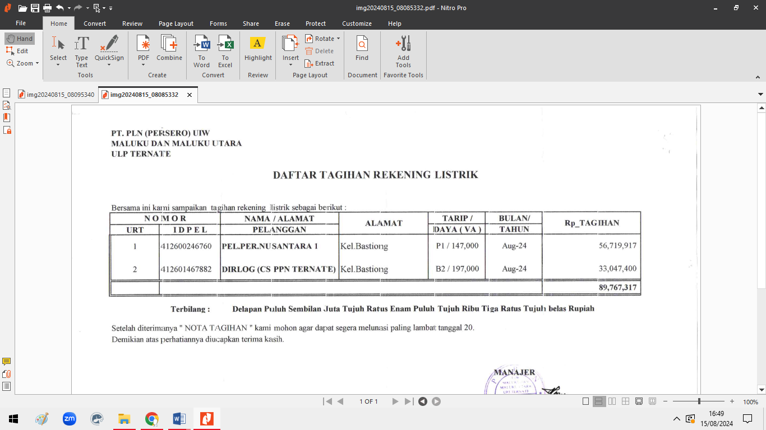Open the search panel icon in sidebar
The width and height of the screenshot is (766, 430).
tap(7, 105)
